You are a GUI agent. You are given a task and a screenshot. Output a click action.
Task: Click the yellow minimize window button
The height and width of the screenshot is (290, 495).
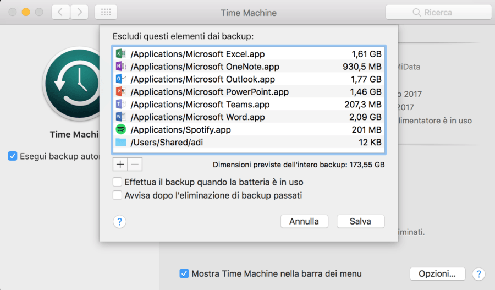point(26,12)
